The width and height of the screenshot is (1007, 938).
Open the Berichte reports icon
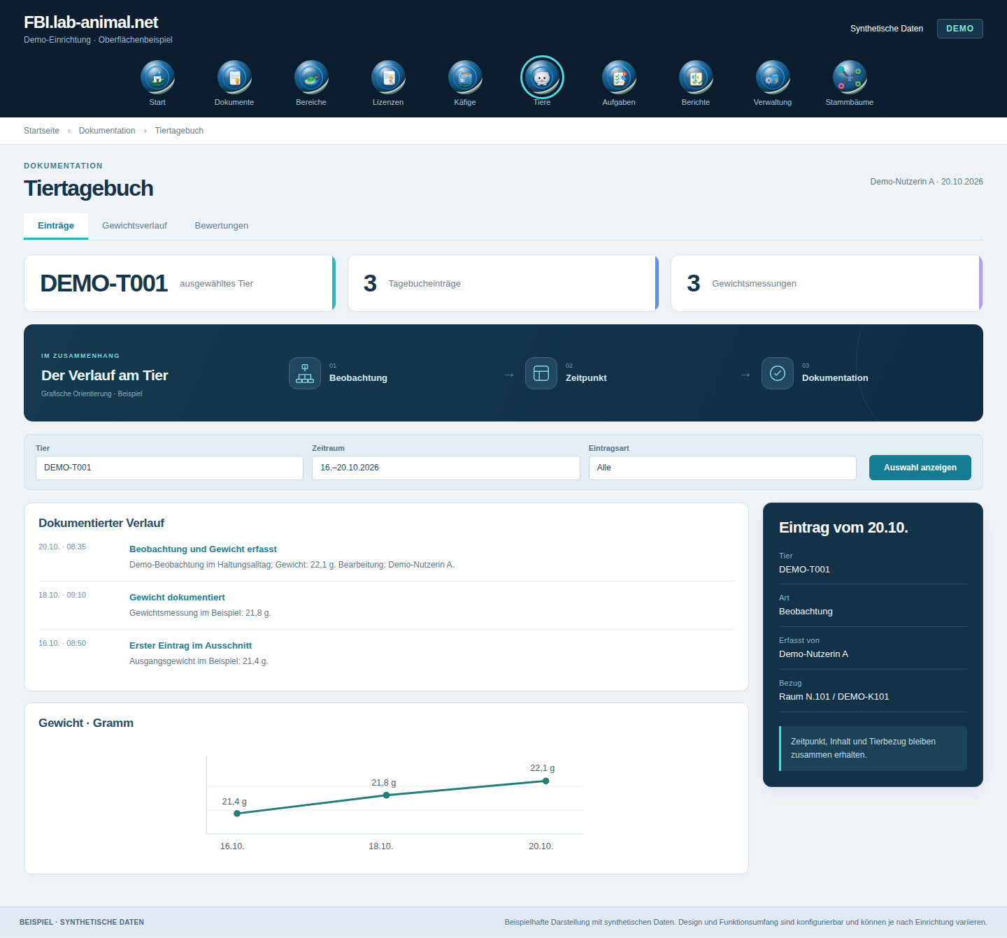[x=696, y=77]
